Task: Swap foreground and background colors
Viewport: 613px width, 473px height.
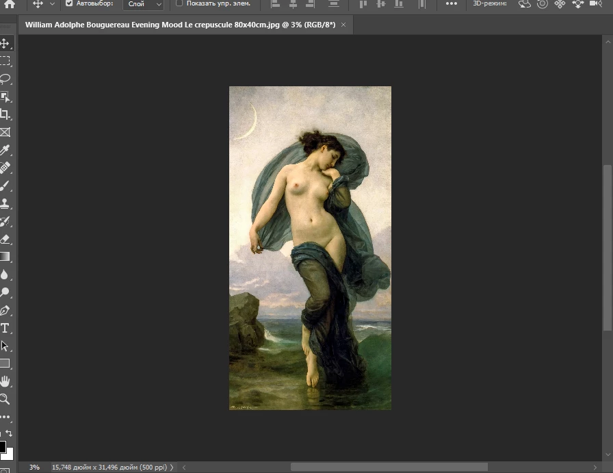Action: tap(9, 433)
